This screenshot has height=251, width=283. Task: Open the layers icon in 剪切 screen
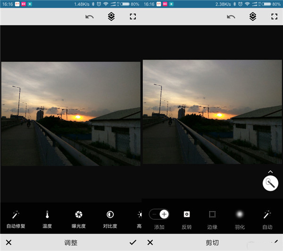coord(252,17)
